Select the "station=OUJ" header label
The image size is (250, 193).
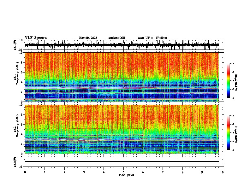point(117,38)
